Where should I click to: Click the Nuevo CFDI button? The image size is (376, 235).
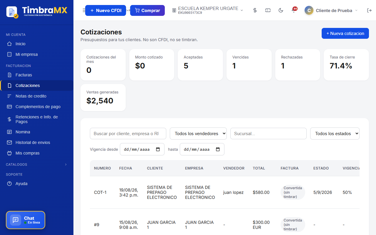[105, 10]
